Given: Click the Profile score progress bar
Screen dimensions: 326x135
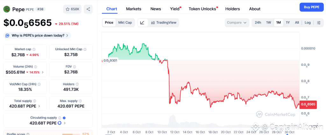Looking at the screenshot, I should point(71,134).
